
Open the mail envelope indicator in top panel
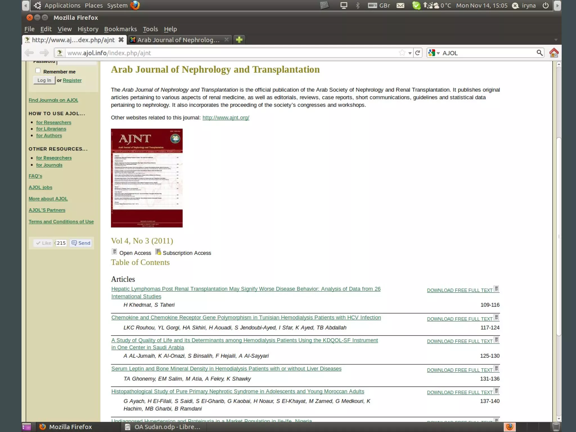400,6
